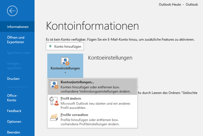This screenshot has width=203, height=136.
Task: Open Optionen from the sidebar
Action: (x=17, y=122)
